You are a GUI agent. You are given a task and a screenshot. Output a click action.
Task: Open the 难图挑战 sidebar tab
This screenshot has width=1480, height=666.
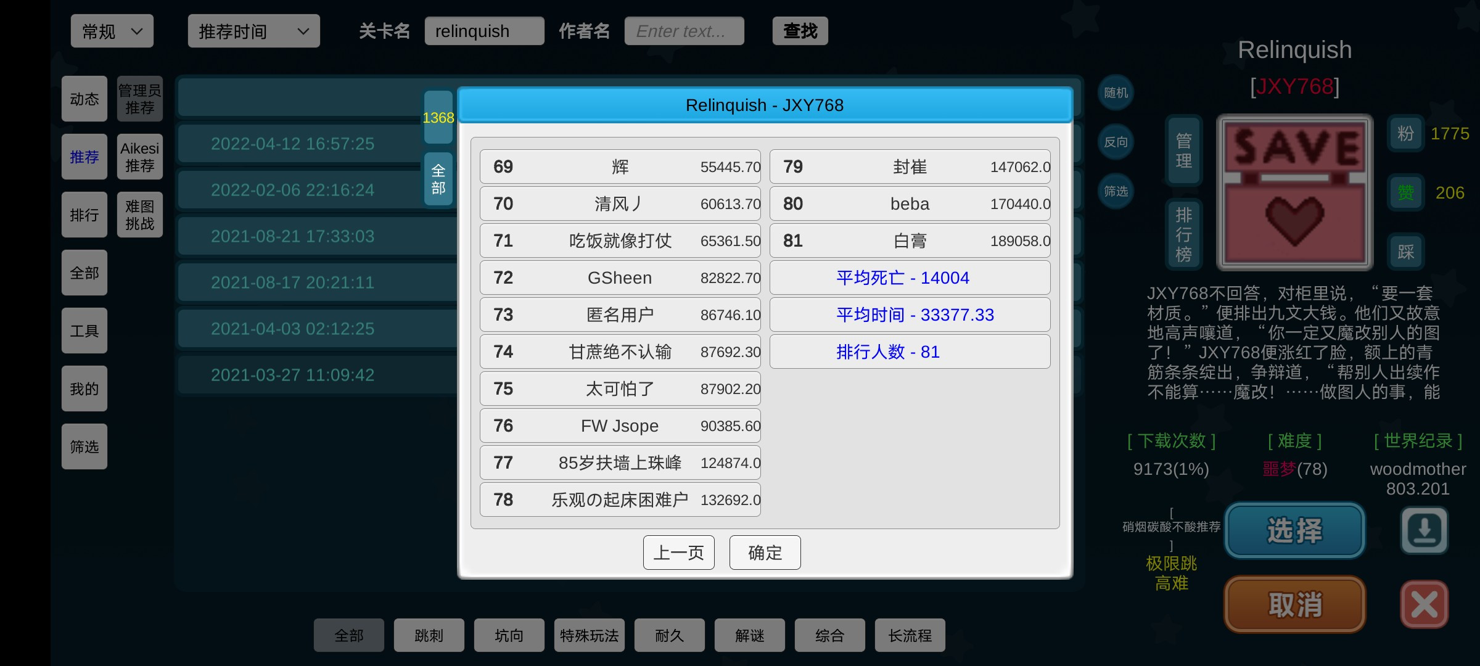click(x=139, y=215)
